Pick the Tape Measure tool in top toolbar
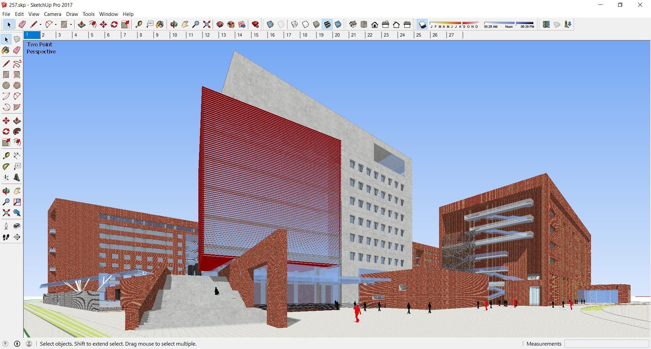Screen dimensions: 651x349 pos(139,24)
